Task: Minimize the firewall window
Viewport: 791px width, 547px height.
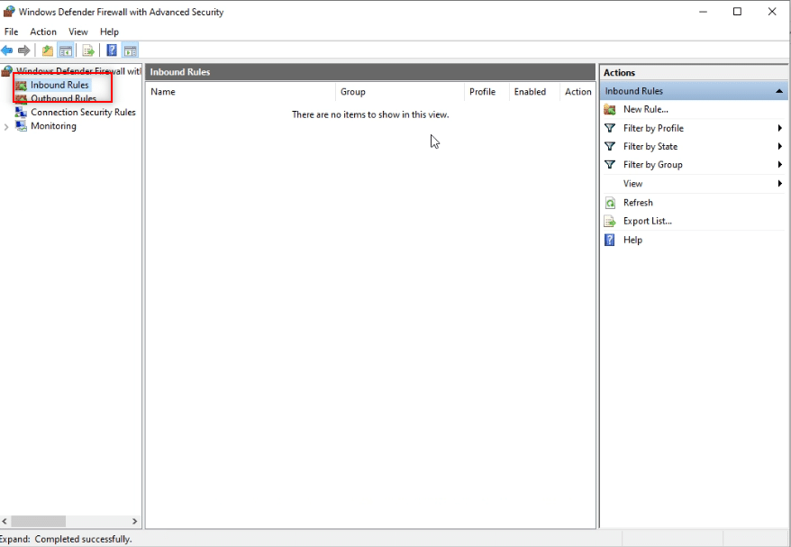Action: (703, 12)
